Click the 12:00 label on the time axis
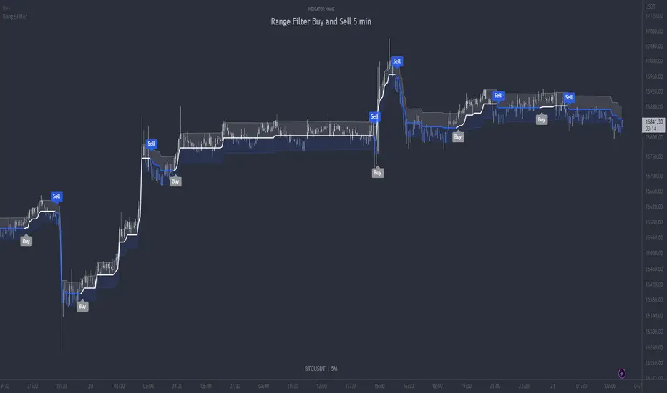 click(321, 386)
